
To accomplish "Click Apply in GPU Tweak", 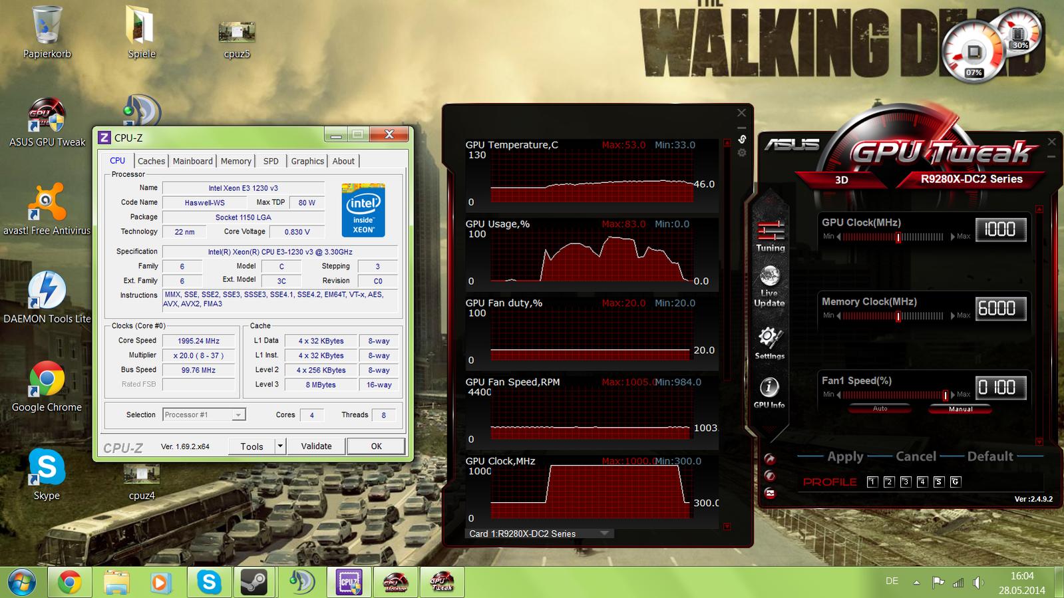I will point(845,456).
